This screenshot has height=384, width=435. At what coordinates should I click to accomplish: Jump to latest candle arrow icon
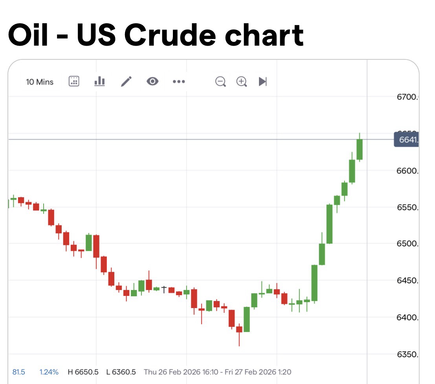pos(262,81)
